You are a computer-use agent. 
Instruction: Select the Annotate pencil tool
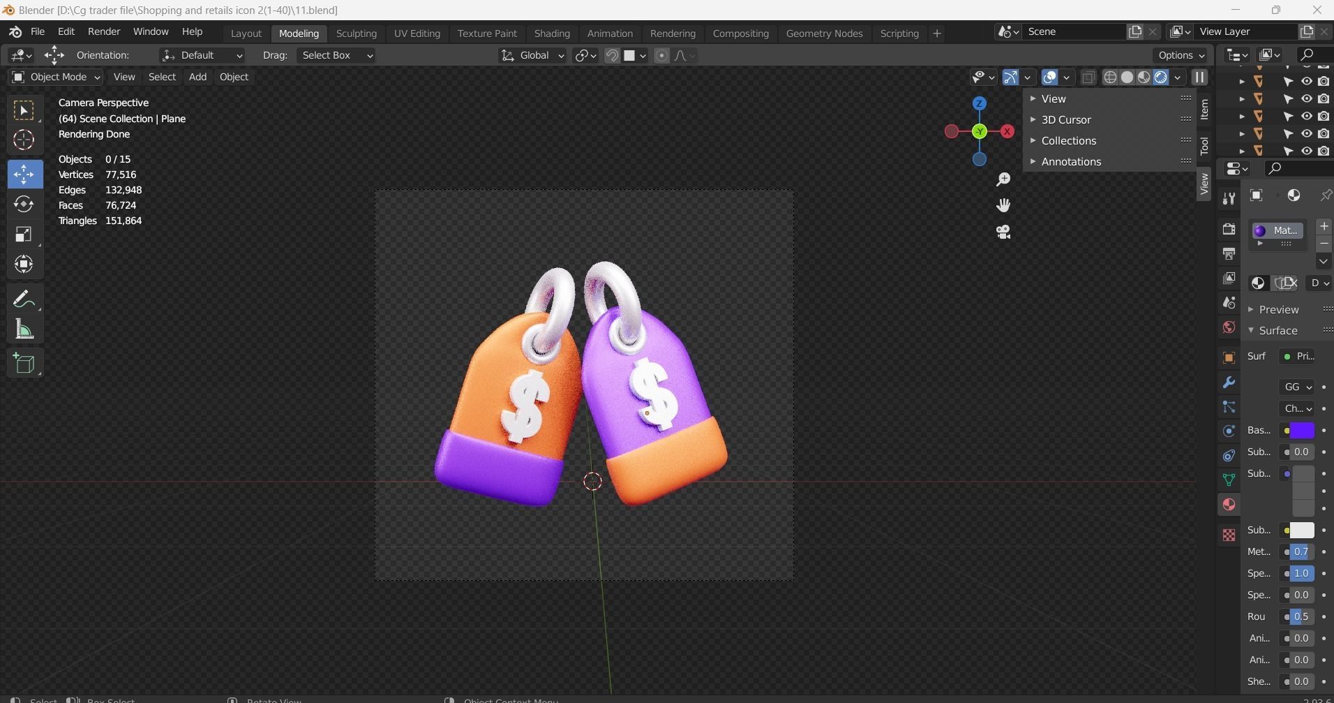pyautogui.click(x=24, y=299)
